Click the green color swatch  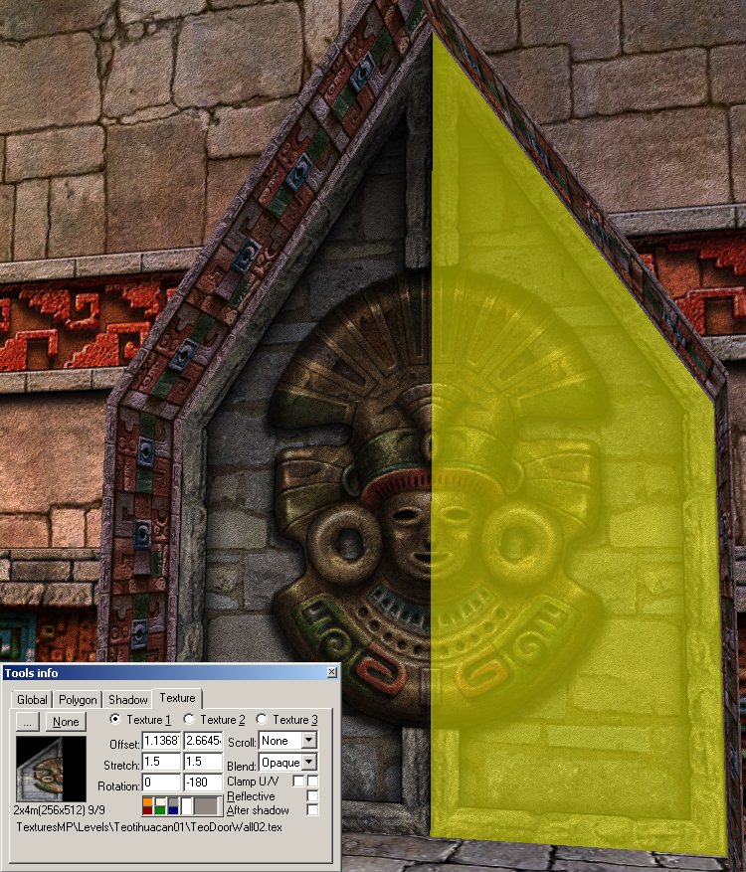click(x=160, y=810)
